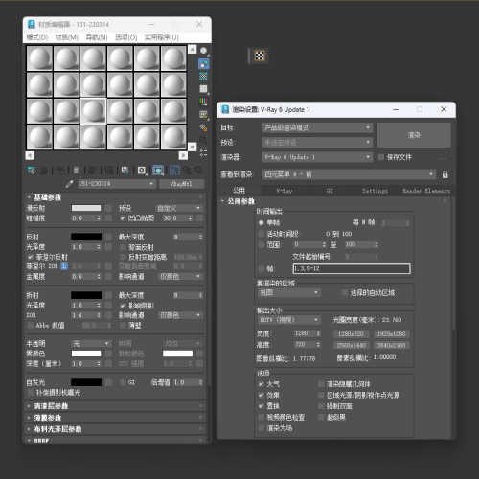Click the selected material sample slot

coord(93,111)
